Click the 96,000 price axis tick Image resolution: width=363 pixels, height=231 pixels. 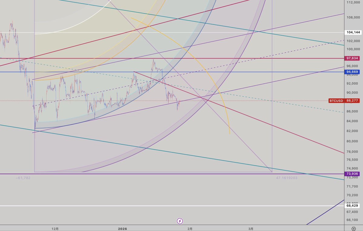(x=353, y=66)
